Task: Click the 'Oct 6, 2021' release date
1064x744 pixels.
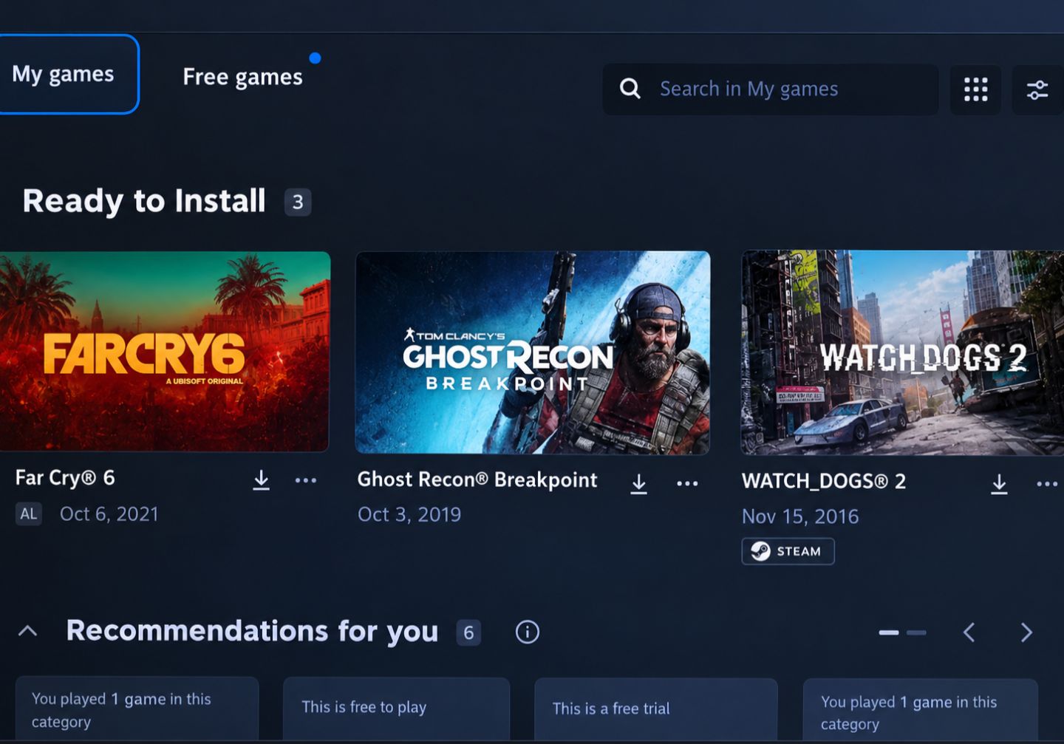Action: coord(109,514)
